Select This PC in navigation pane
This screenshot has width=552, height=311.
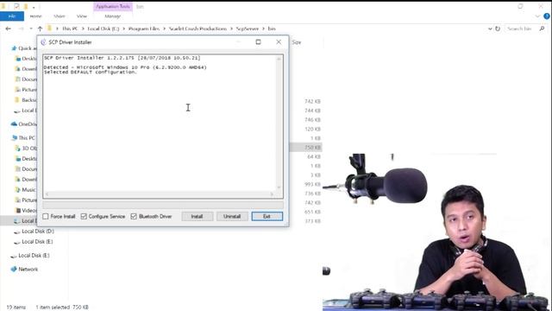tap(27, 138)
